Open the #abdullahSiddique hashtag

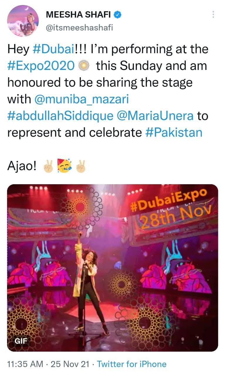click(x=60, y=116)
